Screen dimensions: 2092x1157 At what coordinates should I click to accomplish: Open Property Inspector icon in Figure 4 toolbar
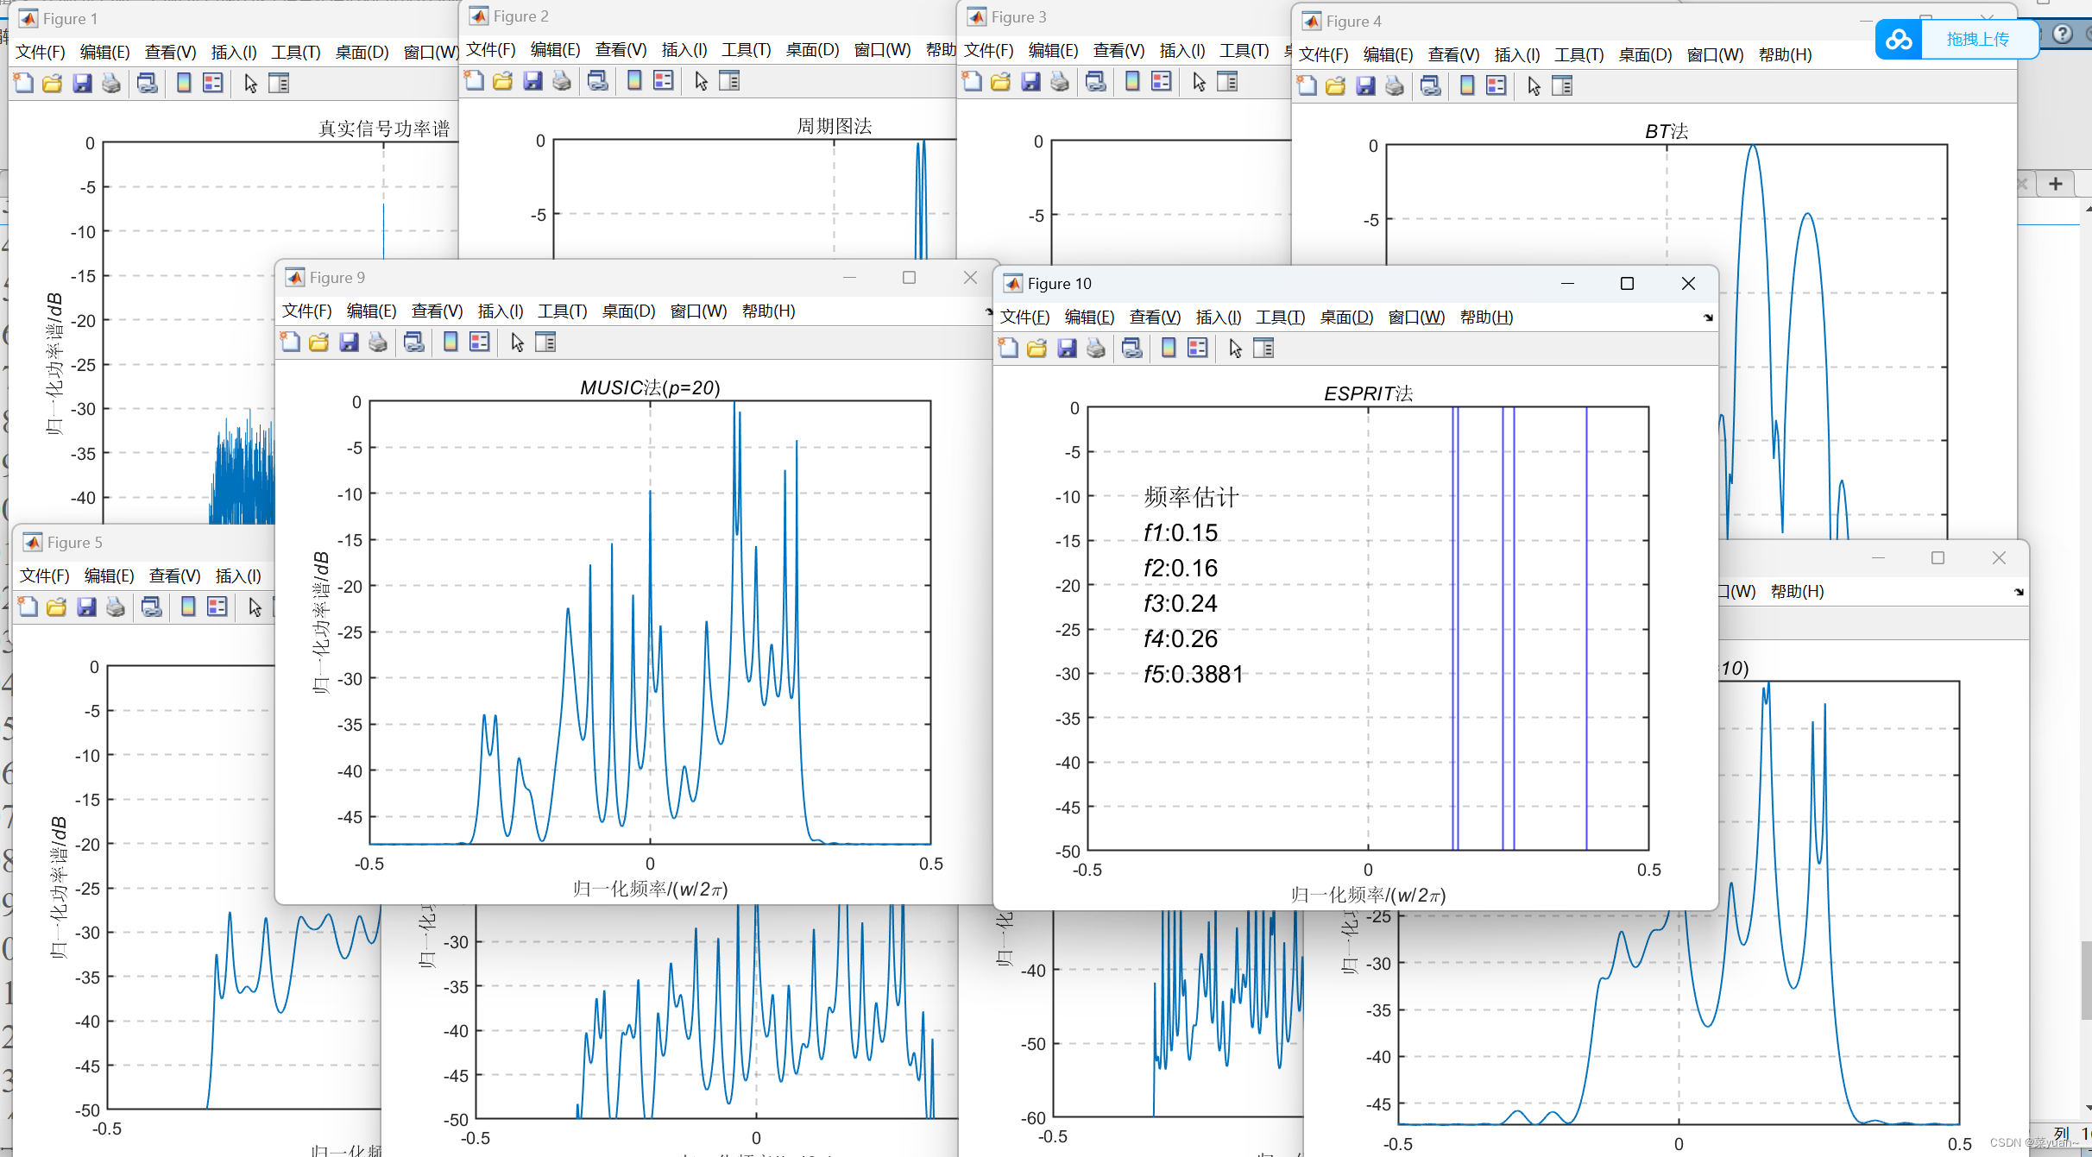click(1562, 86)
